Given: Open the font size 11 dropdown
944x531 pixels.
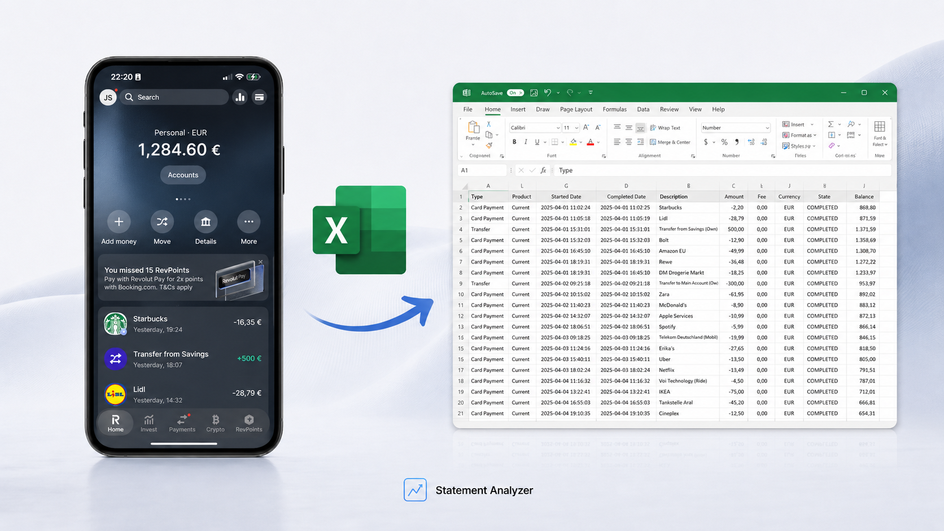Looking at the screenshot, I should (571, 128).
